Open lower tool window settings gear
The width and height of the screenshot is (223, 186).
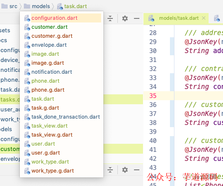(125, 170)
